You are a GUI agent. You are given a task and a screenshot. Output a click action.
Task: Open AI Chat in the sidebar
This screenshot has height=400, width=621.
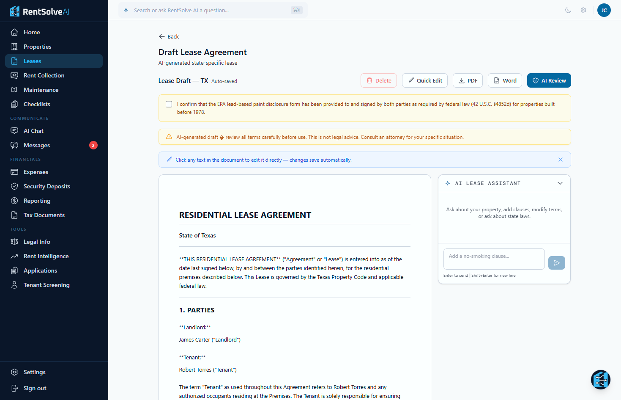33,130
